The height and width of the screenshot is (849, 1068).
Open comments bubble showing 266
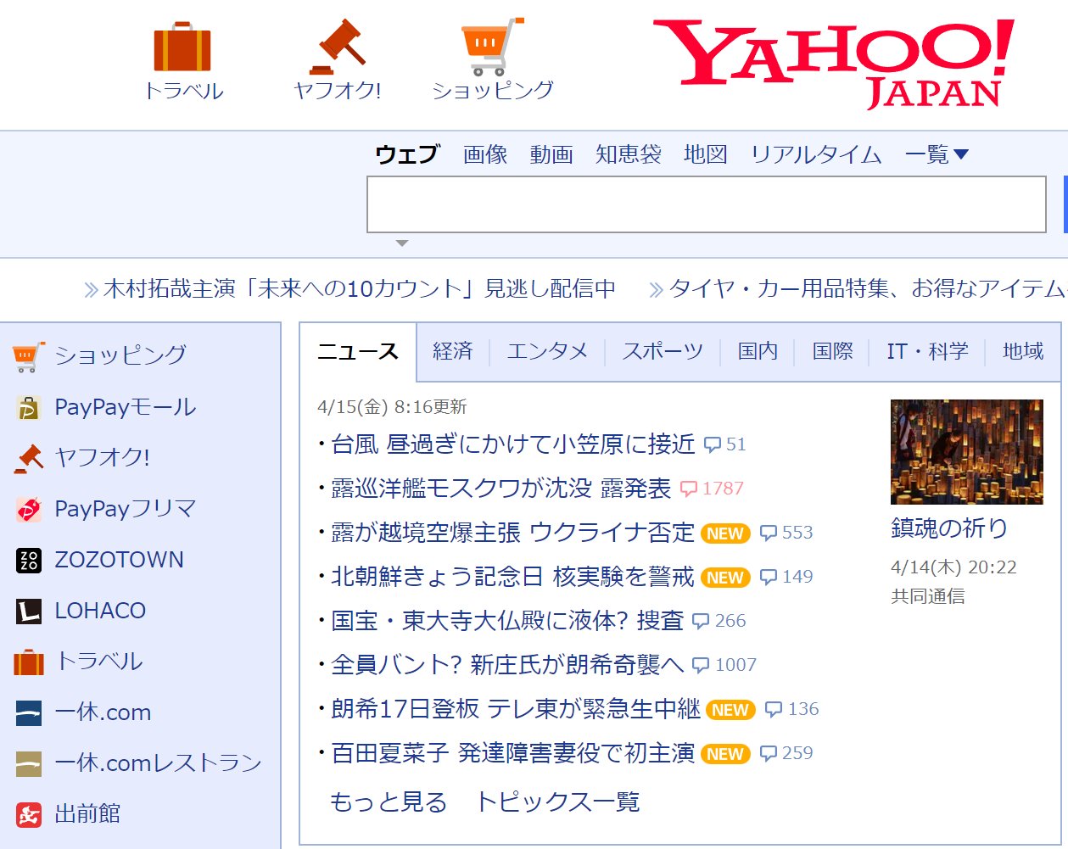719,621
